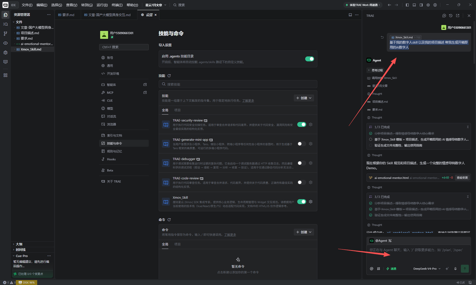Collapse the 文件 folder in Explorer
476x285 pixels.
[x=19, y=22]
